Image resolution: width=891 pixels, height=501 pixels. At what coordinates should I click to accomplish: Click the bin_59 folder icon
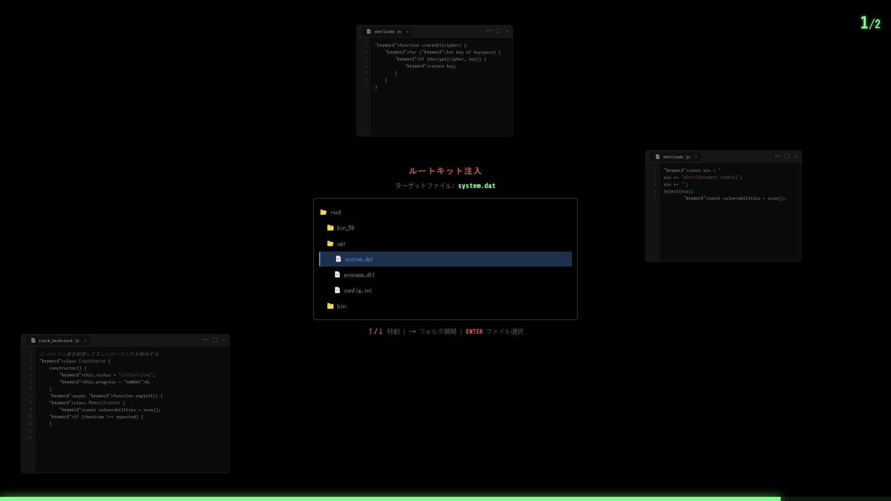pyautogui.click(x=330, y=228)
